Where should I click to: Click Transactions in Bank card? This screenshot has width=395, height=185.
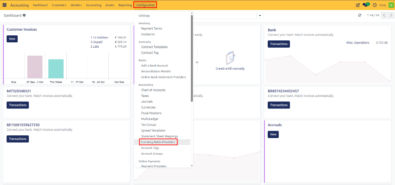point(279,44)
